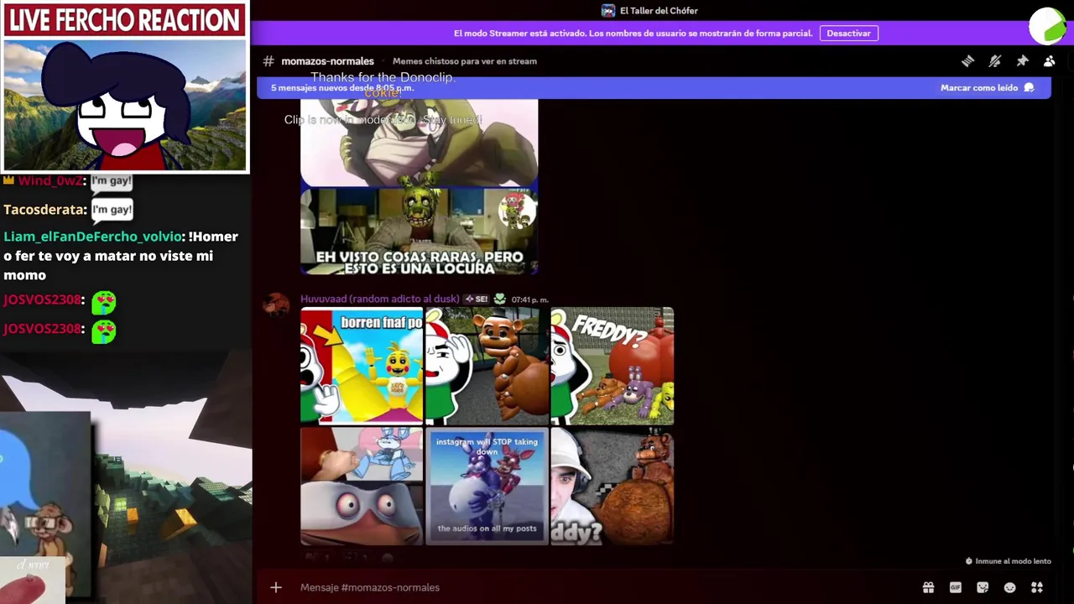
Task: Open the apps icon in message bar
Action: [x=1037, y=587]
